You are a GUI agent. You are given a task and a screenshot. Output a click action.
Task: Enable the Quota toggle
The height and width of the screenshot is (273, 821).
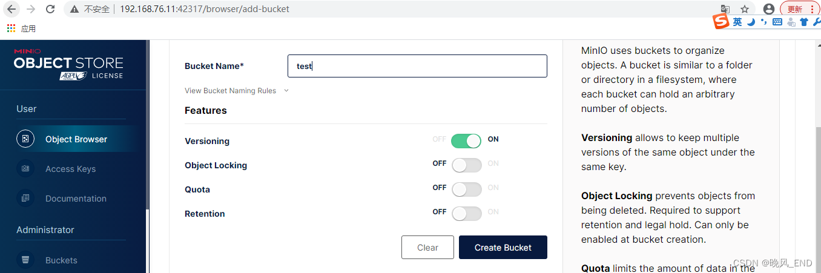tap(466, 189)
